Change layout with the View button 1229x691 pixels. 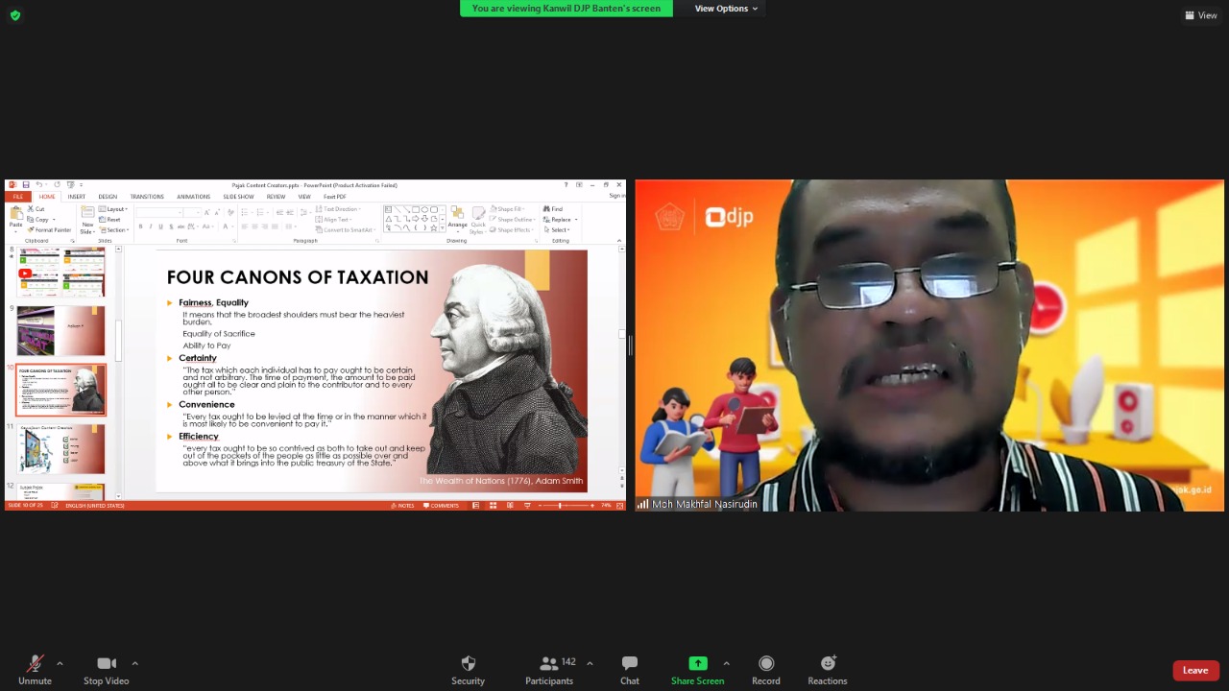pyautogui.click(x=1201, y=15)
